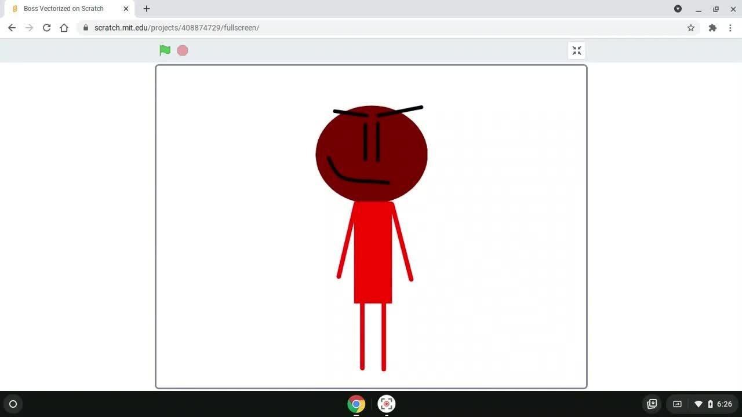Screen dimensions: 742x417
Task: Open a new browser tab
Action: click(x=147, y=9)
